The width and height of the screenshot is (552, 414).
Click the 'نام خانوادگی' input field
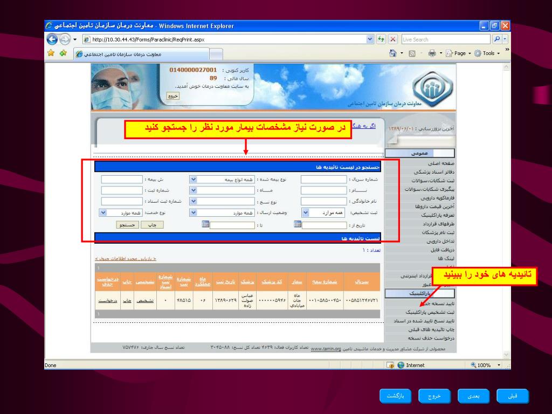pos(324,202)
